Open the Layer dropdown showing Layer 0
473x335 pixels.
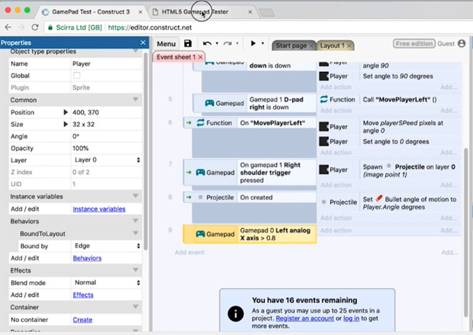point(106,160)
